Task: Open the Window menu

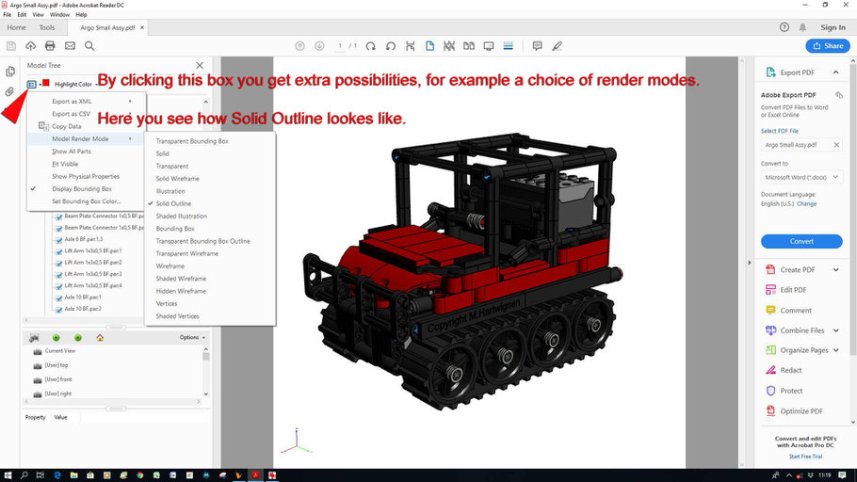Action: point(59,15)
